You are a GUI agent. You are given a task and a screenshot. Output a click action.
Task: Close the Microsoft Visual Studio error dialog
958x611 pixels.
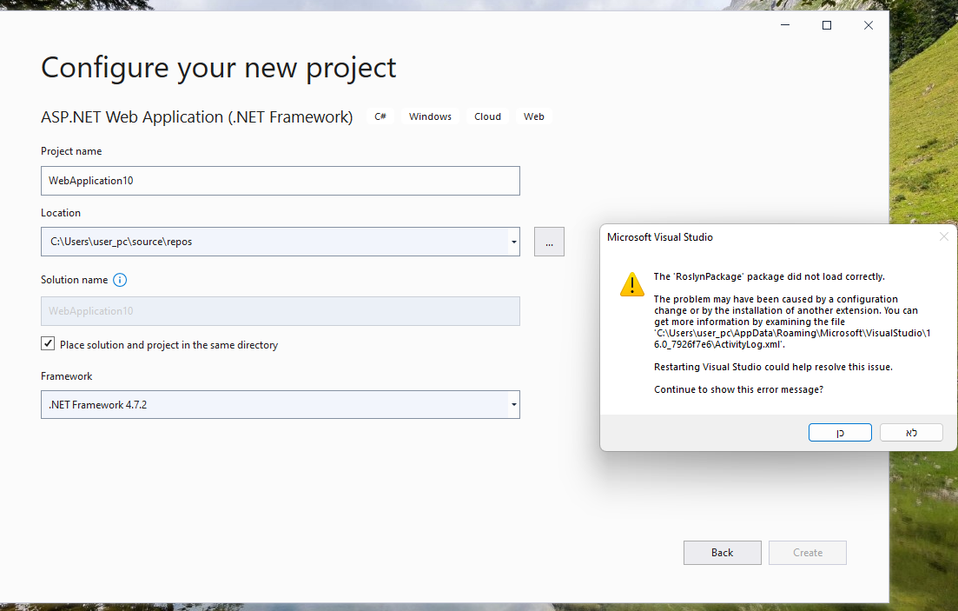point(943,236)
